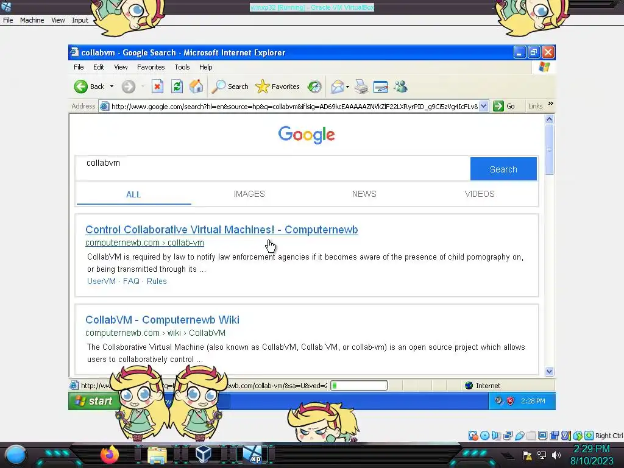Click VirtualBox cube icon on taskbar

point(204,454)
